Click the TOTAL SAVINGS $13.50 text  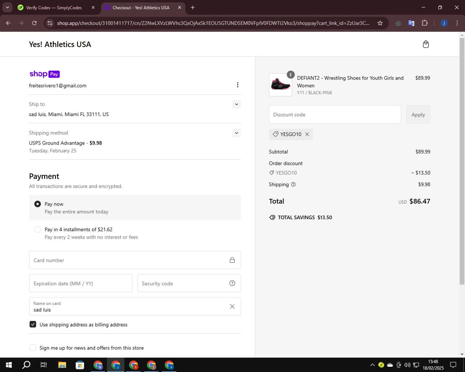pyautogui.click(x=305, y=217)
